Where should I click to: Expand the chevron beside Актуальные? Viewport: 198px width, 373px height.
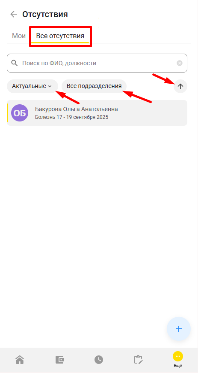(50, 86)
